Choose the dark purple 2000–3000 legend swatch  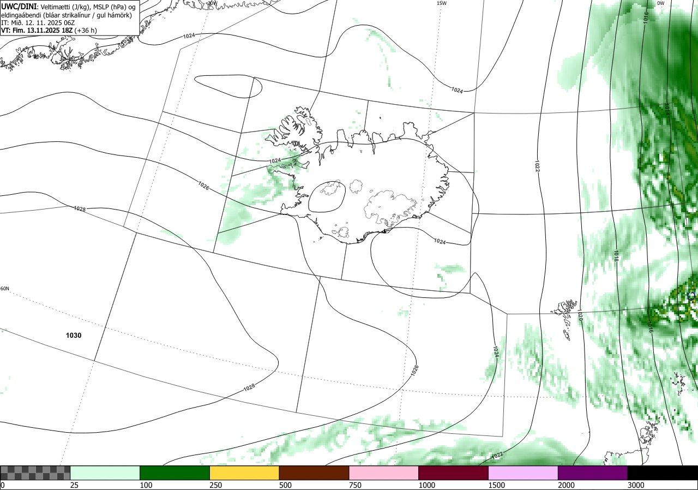593,473
